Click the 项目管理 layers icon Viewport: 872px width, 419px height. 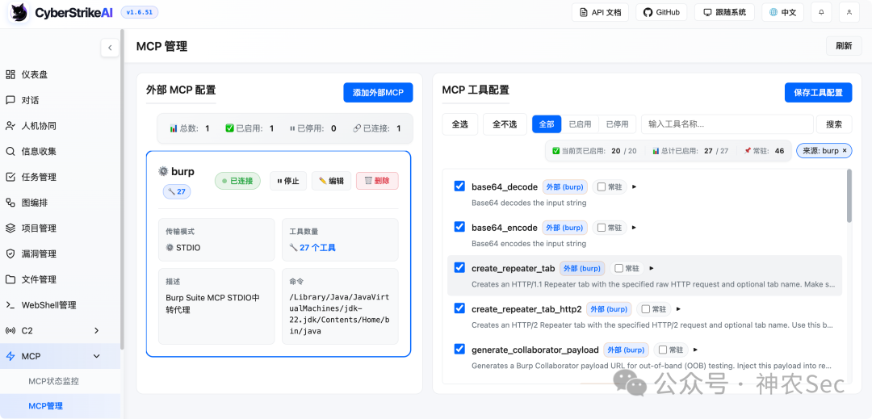click(10, 228)
